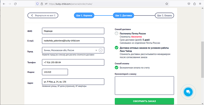Open the browser hamburger menu
This screenshot has height=105, width=204.
point(200,4)
